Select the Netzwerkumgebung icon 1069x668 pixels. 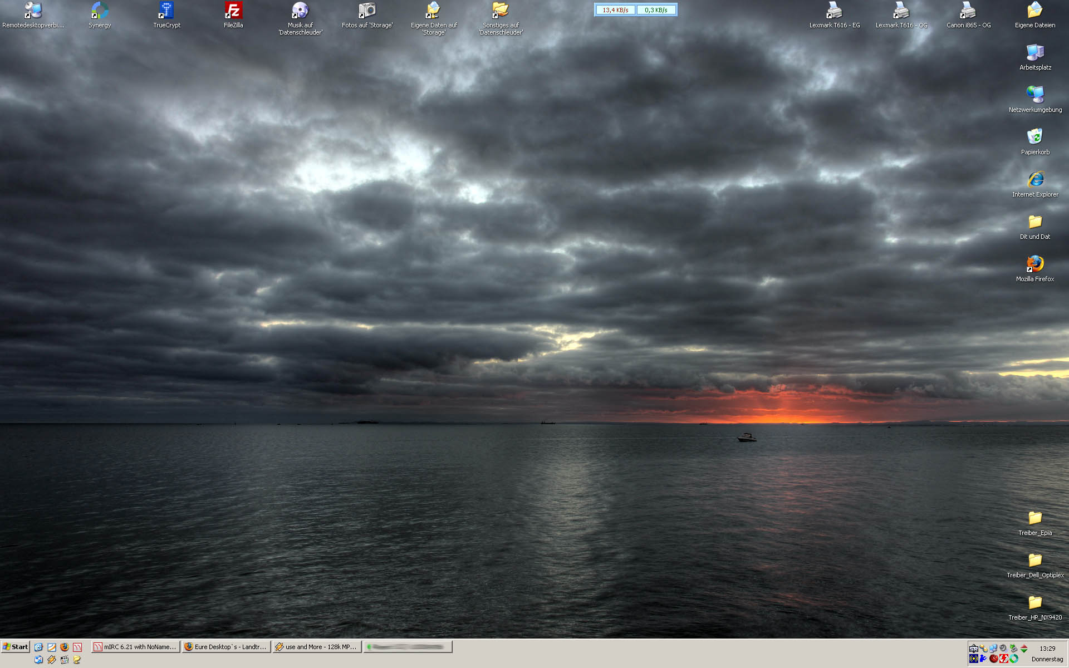click(1034, 95)
